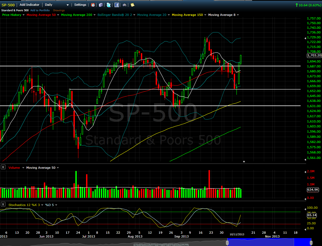Screen dimensions: 322x246
Task: Click the 10/11/2013 date label
Action: pos(237,234)
